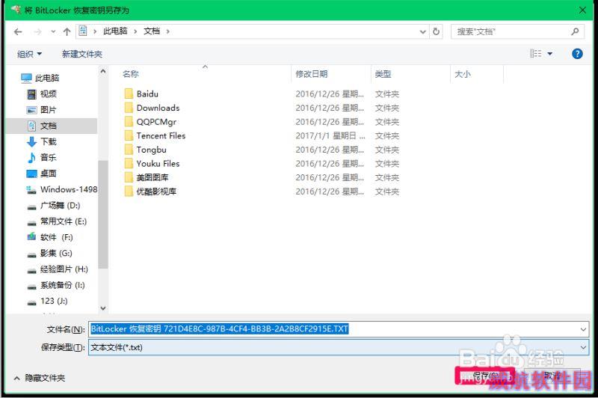Refresh the address bar location
The image size is (598, 398).
click(x=437, y=31)
